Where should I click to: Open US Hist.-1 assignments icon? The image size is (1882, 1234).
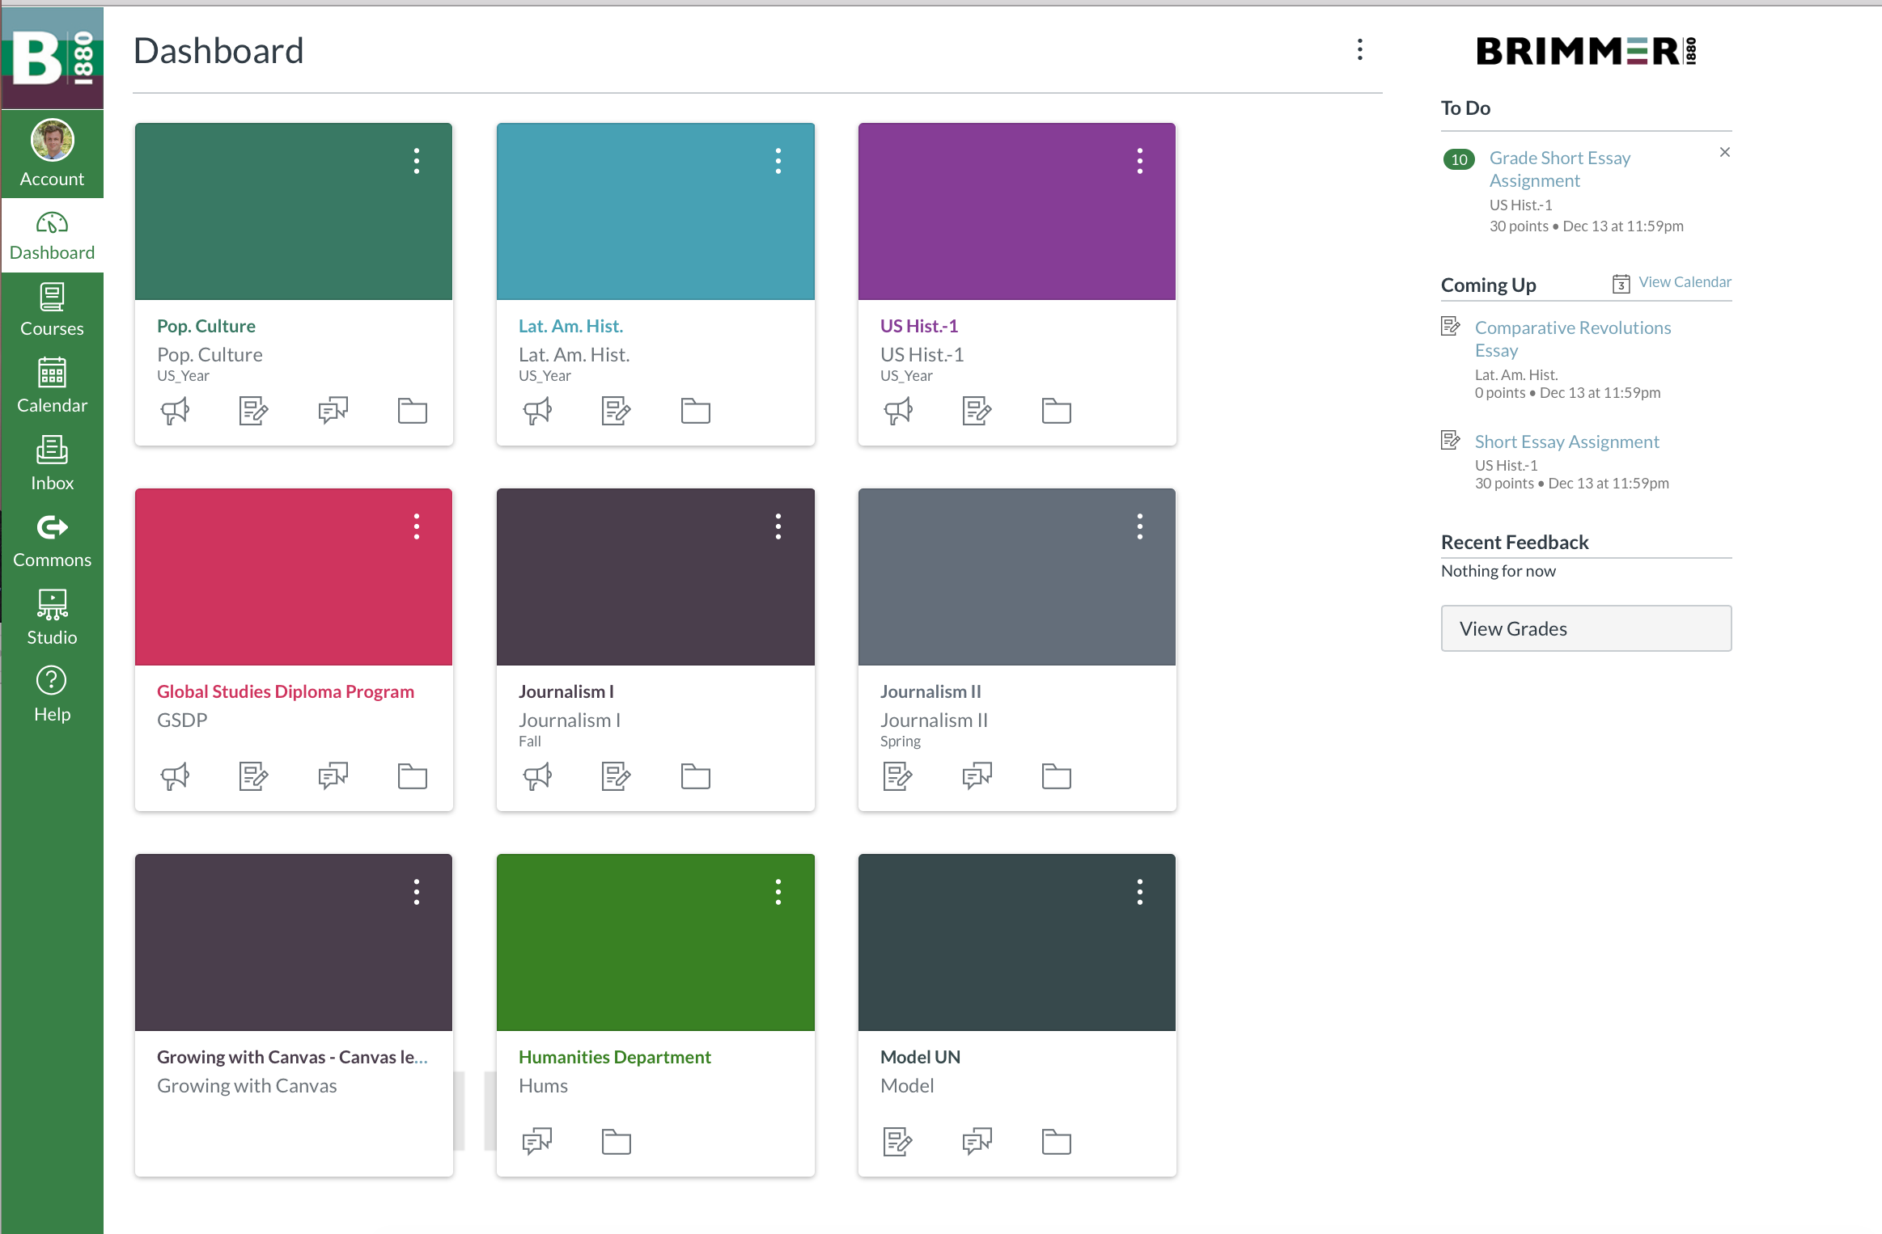[977, 411]
